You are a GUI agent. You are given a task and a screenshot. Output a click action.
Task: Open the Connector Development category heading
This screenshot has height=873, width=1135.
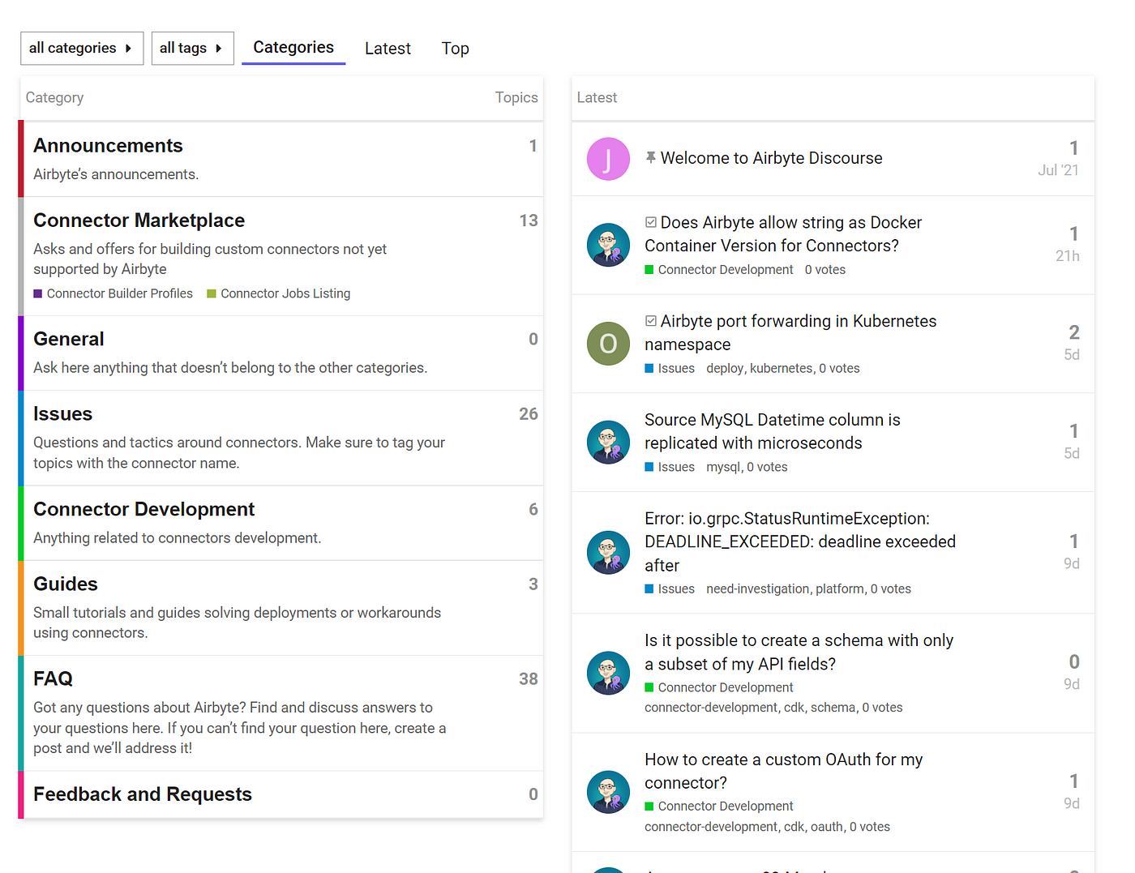coord(143,509)
